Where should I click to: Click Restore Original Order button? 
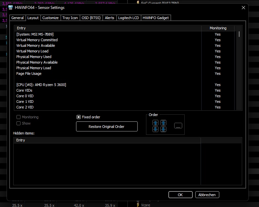point(107,127)
